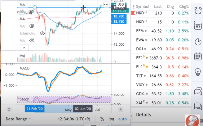Screen dimensions: 203x126
Task: Sort watchlist by Chg% column
Action: pyautogui.click(x=184, y=7)
